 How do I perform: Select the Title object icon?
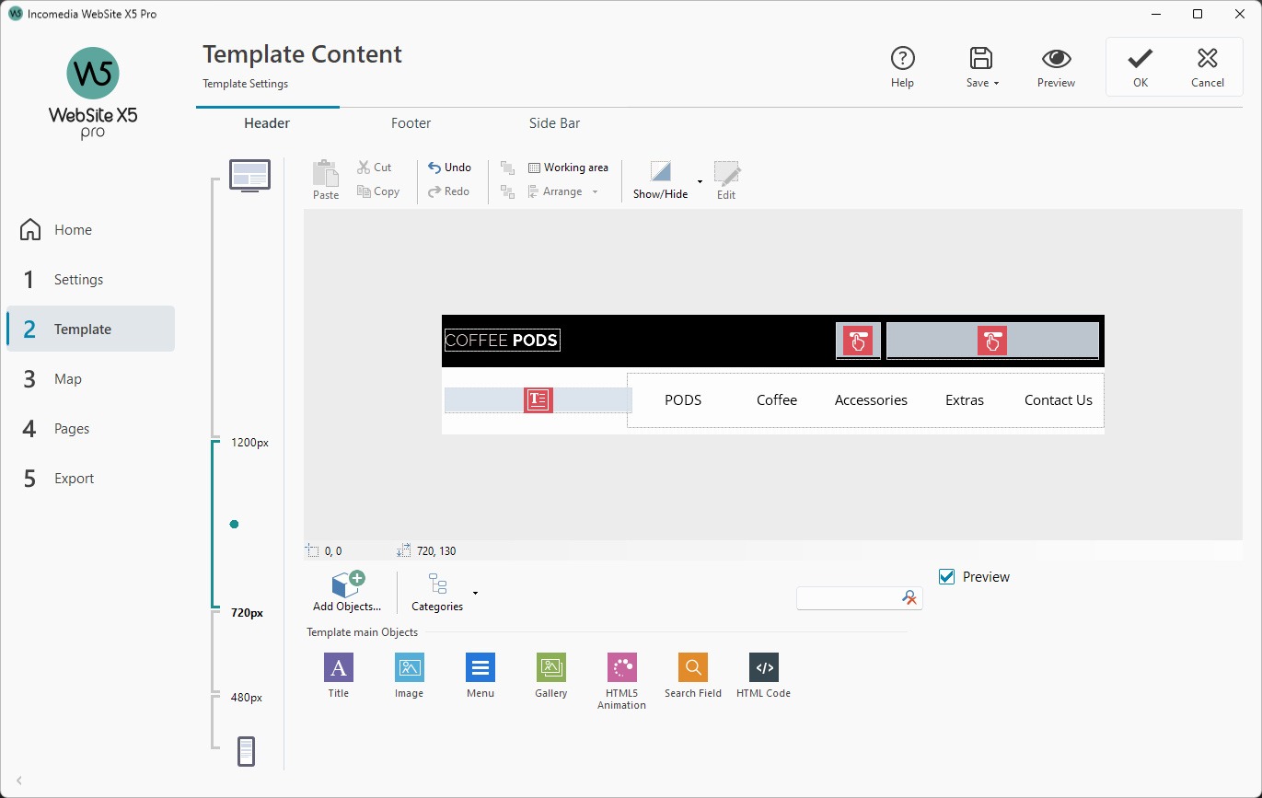click(x=338, y=667)
